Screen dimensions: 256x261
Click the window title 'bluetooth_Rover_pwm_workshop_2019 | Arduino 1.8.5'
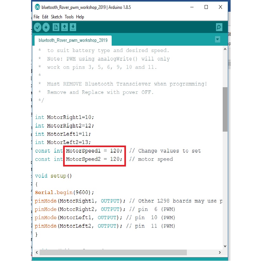click(x=86, y=7)
